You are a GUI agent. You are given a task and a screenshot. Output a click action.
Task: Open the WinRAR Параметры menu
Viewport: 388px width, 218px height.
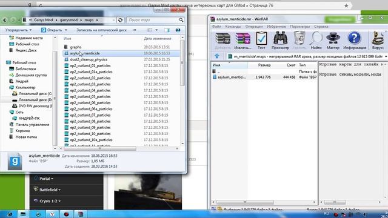tap(299, 27)
